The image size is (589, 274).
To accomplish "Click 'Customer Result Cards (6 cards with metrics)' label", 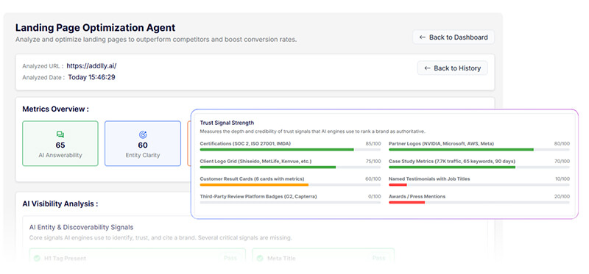I will tap(252, 179).
